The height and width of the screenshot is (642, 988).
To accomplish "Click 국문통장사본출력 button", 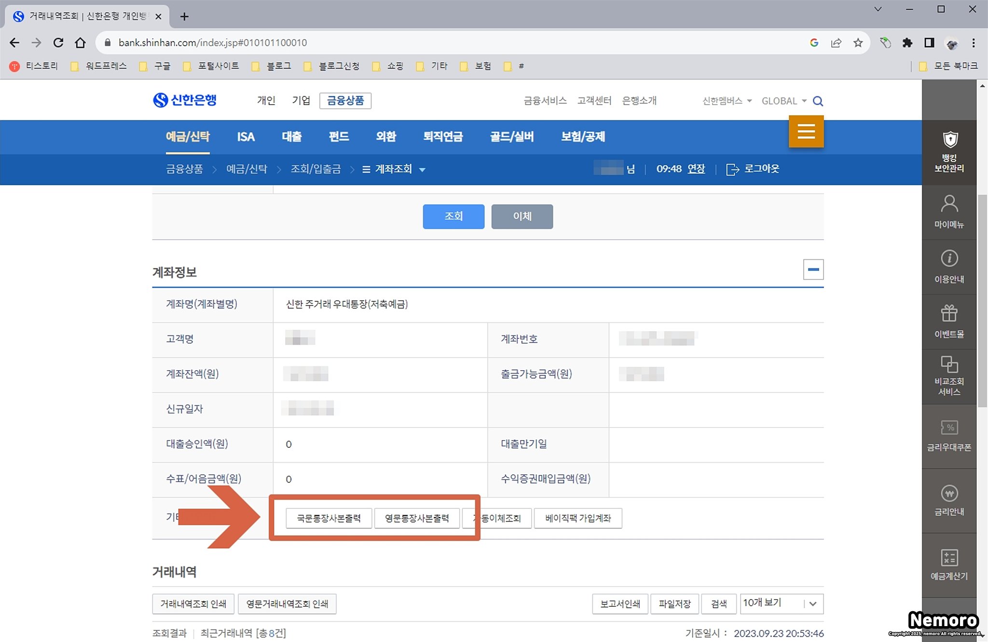I will 329,518.
